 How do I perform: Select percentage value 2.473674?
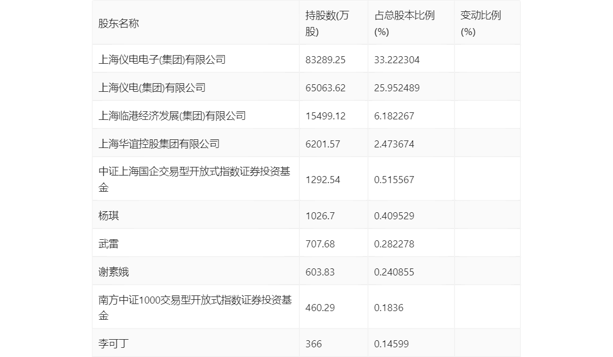point(394,144)
